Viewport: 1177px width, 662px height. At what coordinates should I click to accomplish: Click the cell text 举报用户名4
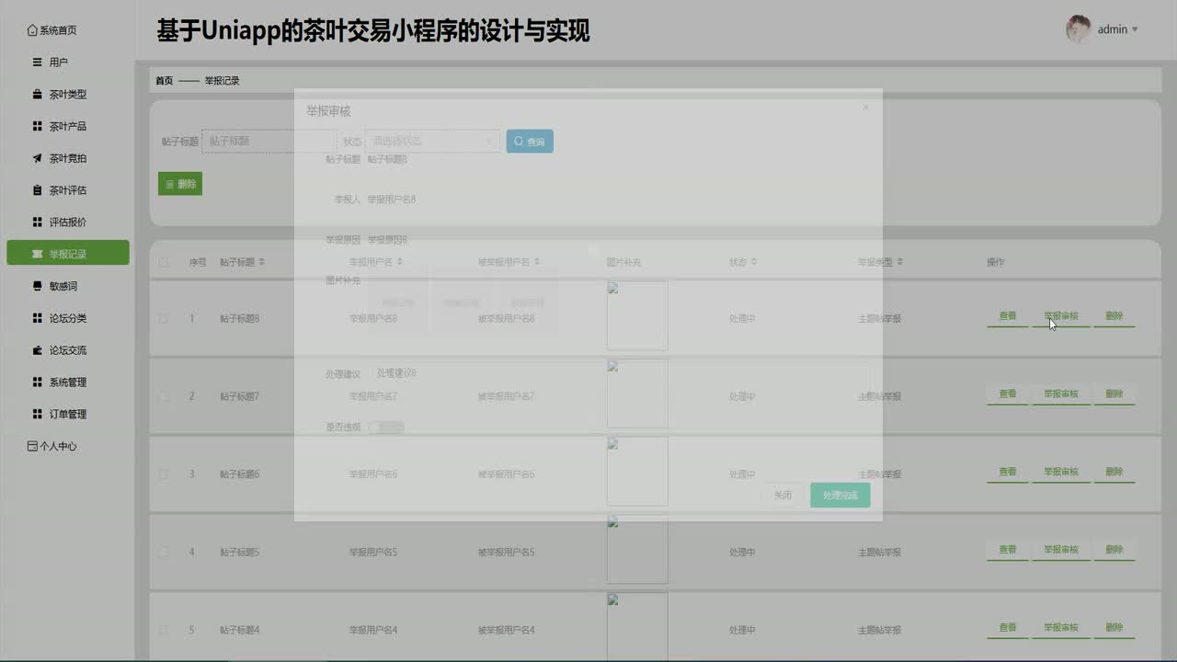pyautogui.click(x=373, y=630)
